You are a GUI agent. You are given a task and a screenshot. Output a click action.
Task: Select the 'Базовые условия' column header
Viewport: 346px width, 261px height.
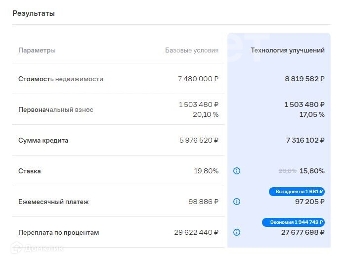191,50
